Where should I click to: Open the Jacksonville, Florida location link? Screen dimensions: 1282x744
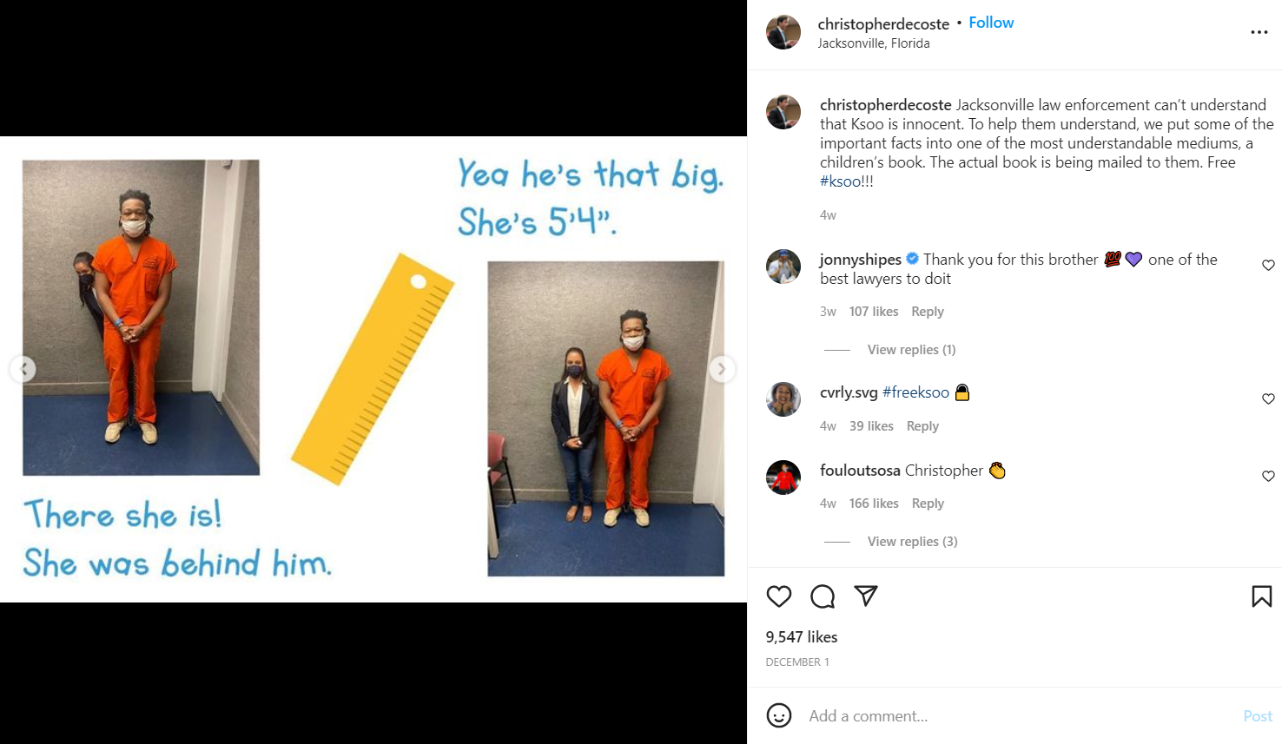874,43
